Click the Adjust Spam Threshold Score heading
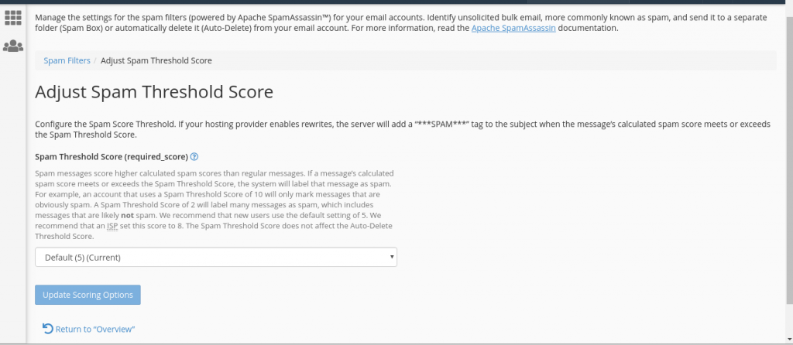 tap(154, 92)
